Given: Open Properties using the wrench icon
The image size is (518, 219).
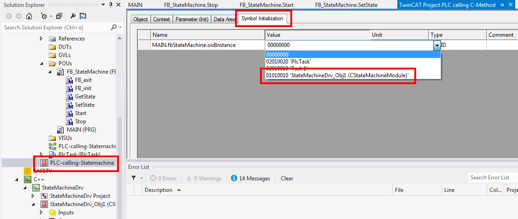Looking at the screenshot, I should [73, 16].
